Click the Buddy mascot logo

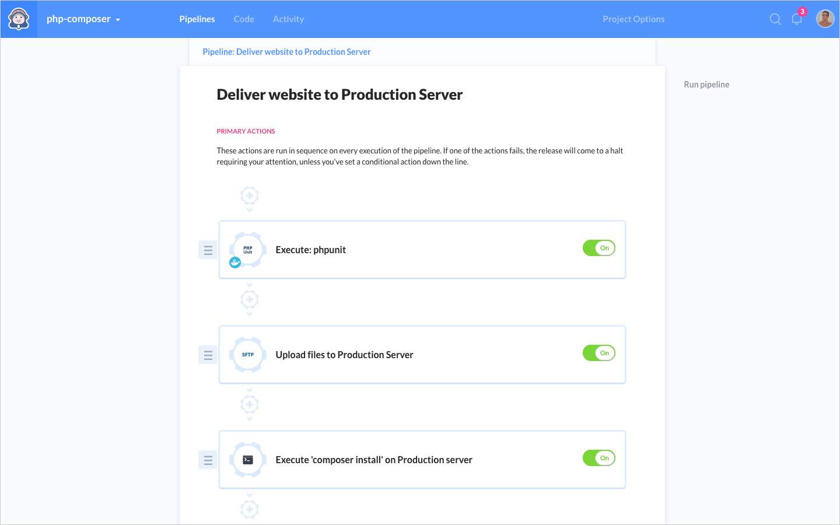click(x=19, y=19)
